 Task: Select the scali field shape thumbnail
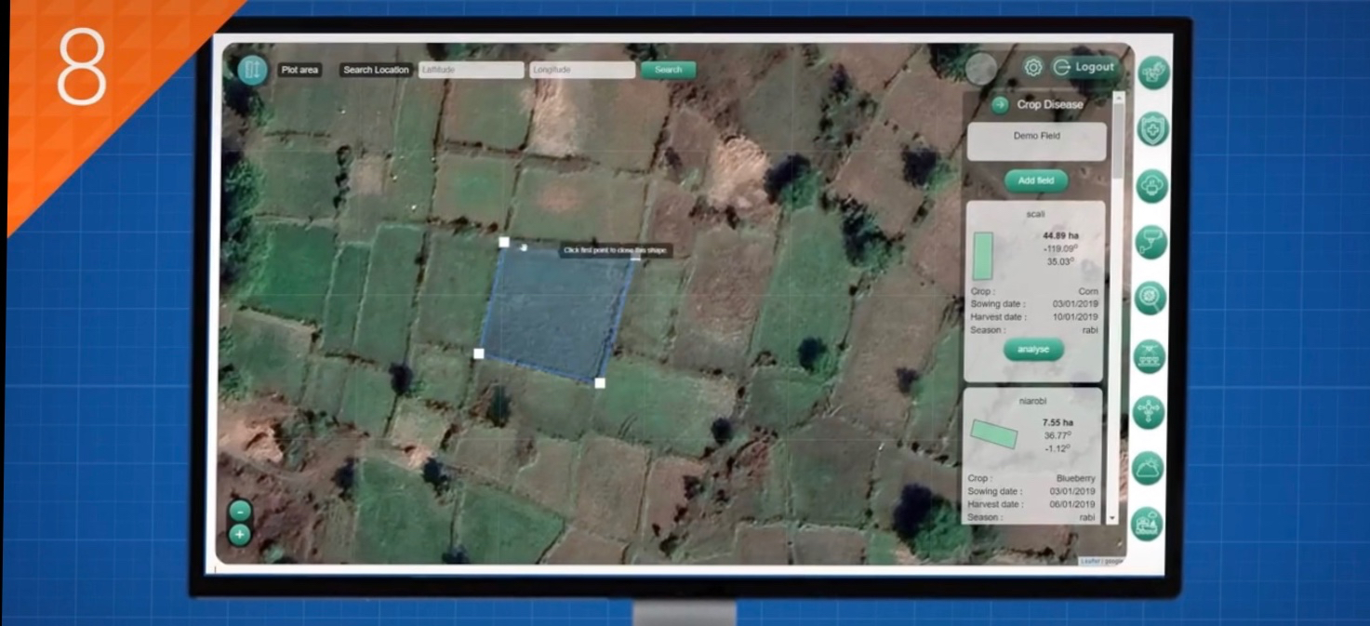coord(983,257)
